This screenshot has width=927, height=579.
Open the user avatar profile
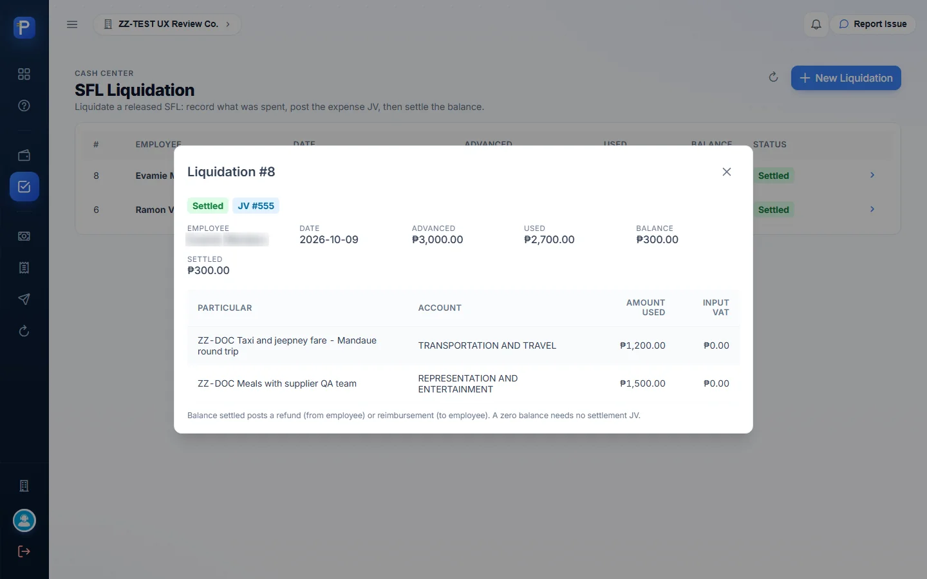pos(24,520)
